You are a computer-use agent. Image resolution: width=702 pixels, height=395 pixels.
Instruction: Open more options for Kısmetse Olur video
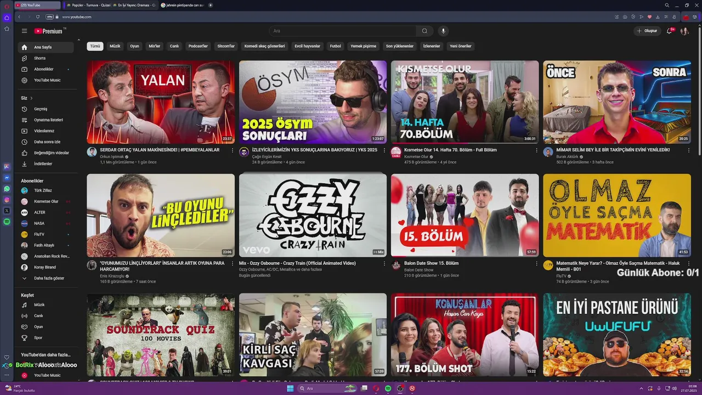(536, 150)
